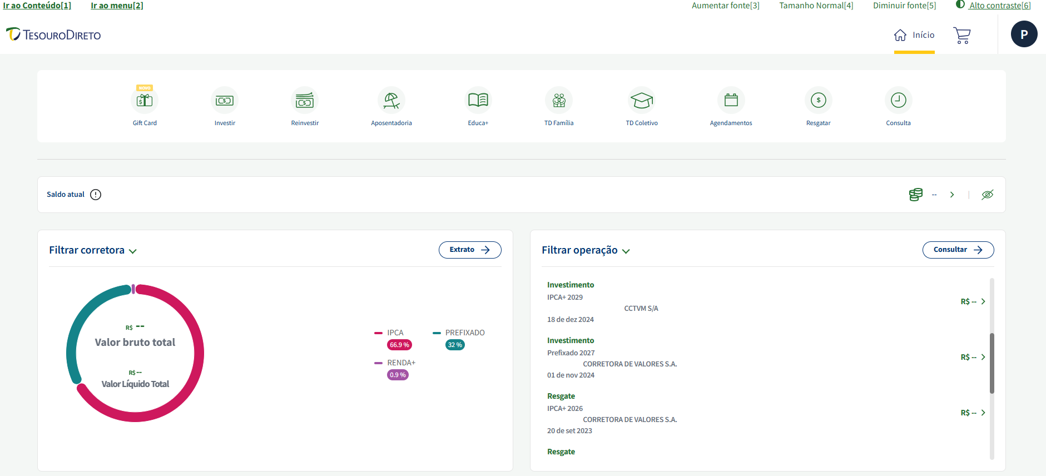Image resolution: width=1046 pixels, height=476 pixels.
Task: Click the Extrato button
Action: pos(470,250)
